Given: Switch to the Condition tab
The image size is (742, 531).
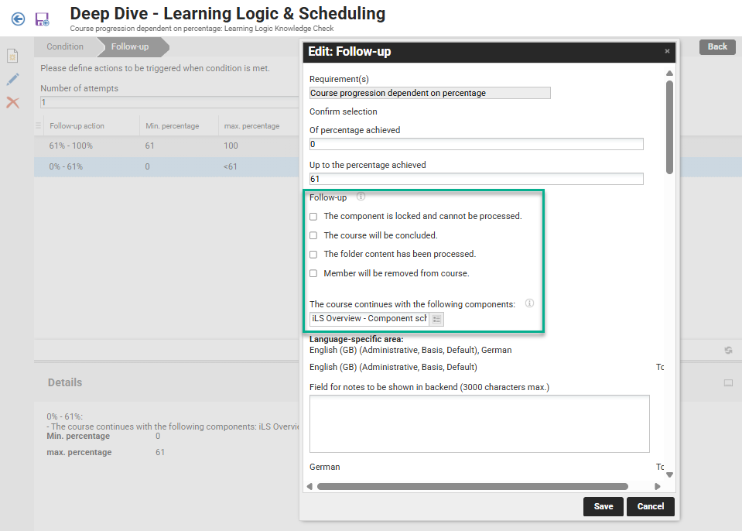Looking at the screenshot, I should (66, 46).
